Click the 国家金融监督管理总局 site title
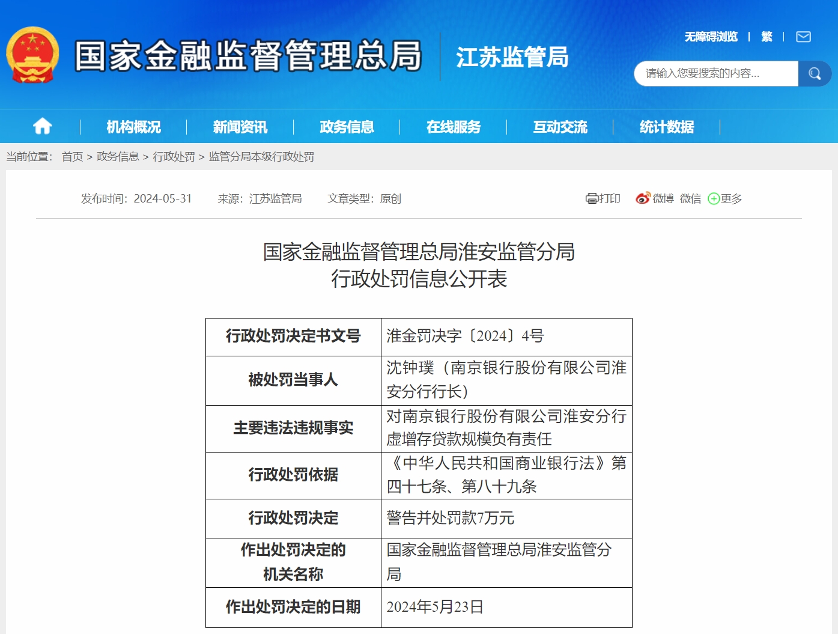The image size is (838, 634). click(x=248, y=56)
